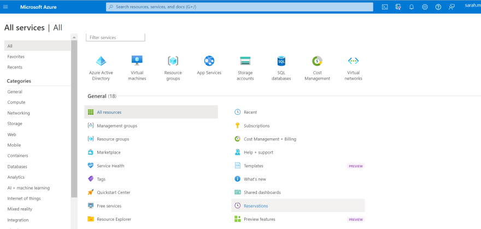Viewport: 481px width, 229px height.
Task: Click the top search resources box
Action: click(x=239, y=7)
